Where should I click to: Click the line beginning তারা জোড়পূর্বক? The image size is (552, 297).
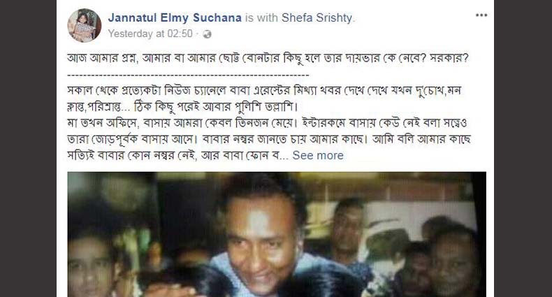(269, 139)
